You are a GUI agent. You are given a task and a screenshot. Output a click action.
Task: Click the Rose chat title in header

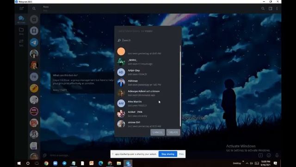pyautogui.click(x=46, y=7)
